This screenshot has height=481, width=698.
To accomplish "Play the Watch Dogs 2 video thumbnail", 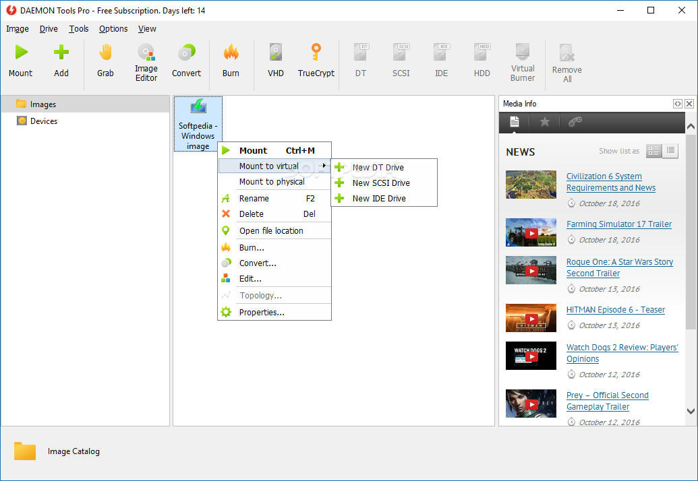I will click(531, 356).
